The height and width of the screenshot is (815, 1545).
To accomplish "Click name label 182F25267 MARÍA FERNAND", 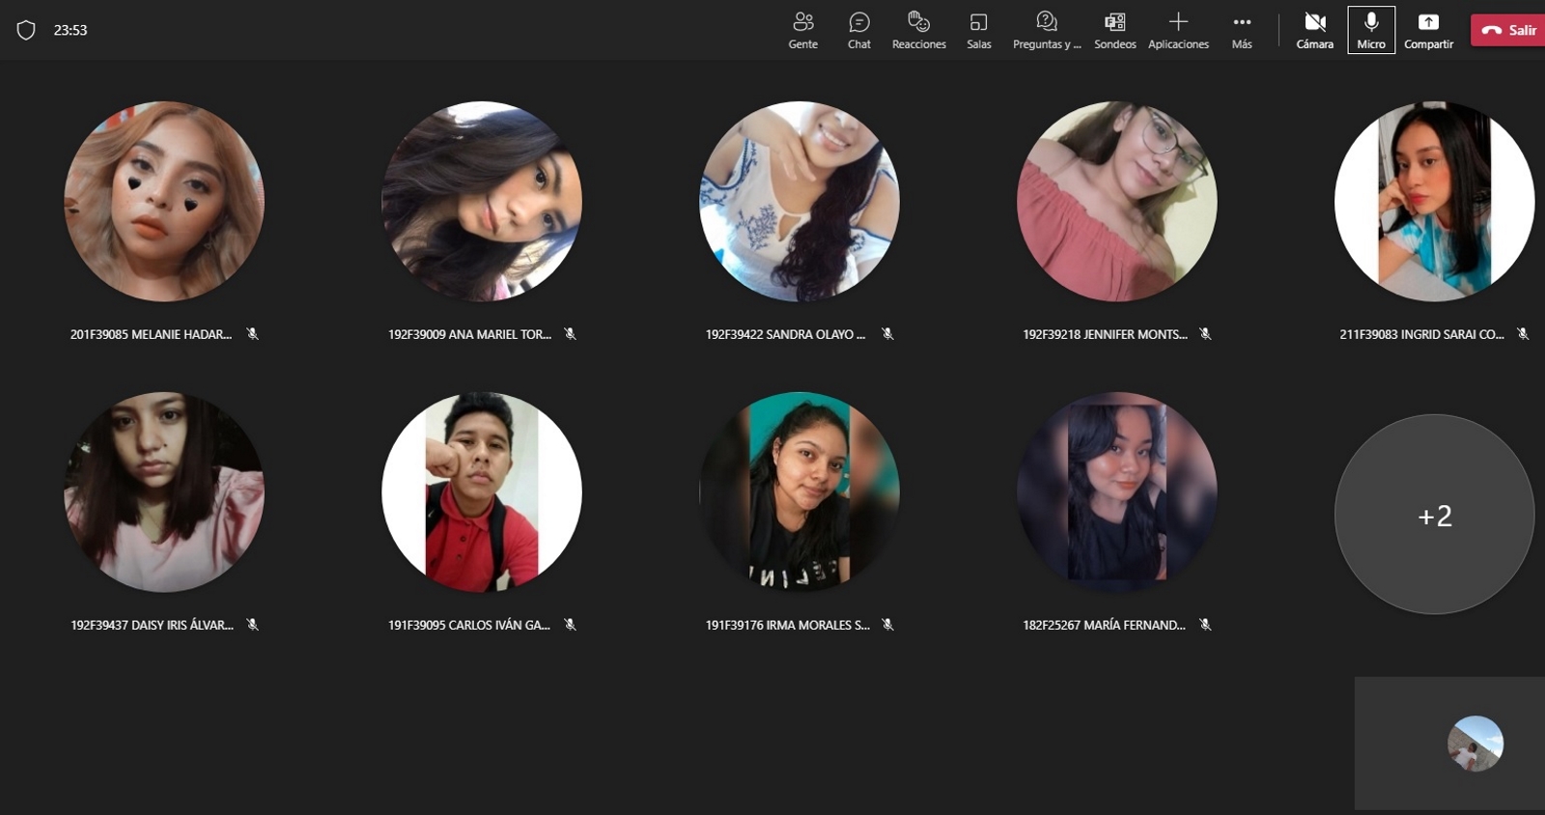I will [1104, 626].
